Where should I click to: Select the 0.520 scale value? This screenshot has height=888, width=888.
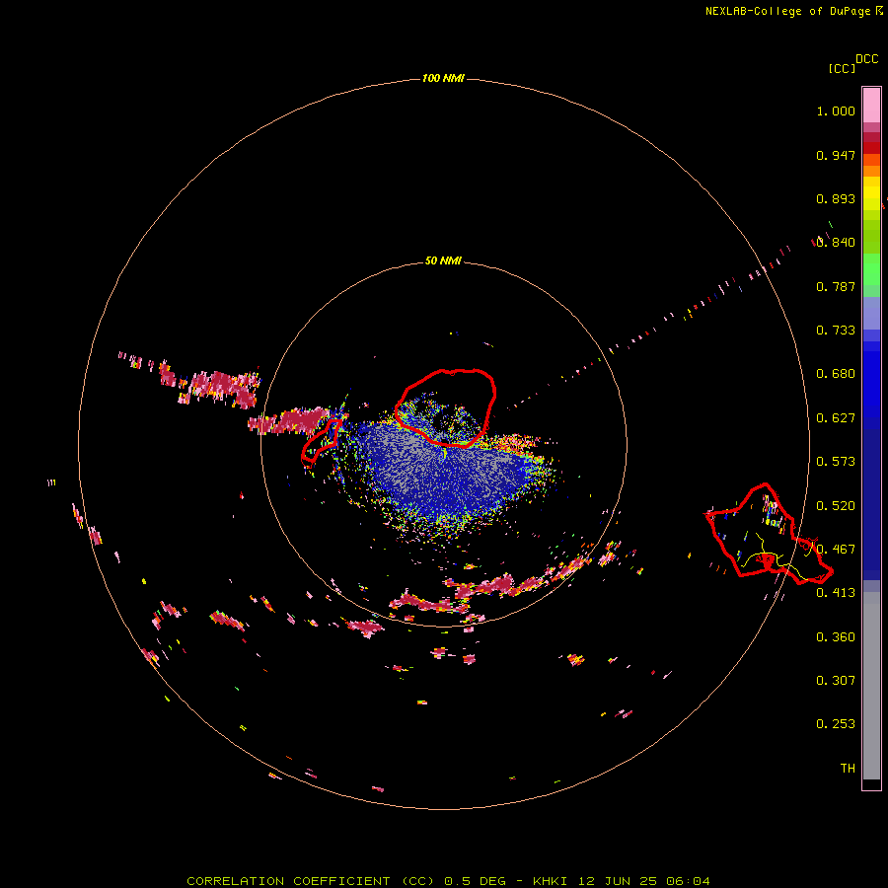pos(836,506)
